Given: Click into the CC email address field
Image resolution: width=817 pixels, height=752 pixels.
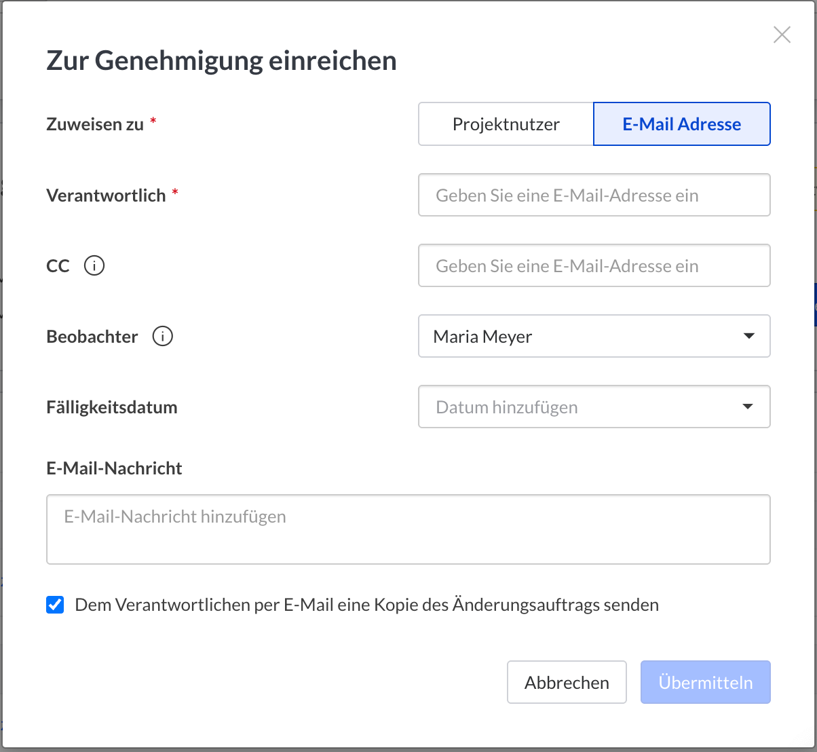Looking at the screenshot, I should (594, 266).
